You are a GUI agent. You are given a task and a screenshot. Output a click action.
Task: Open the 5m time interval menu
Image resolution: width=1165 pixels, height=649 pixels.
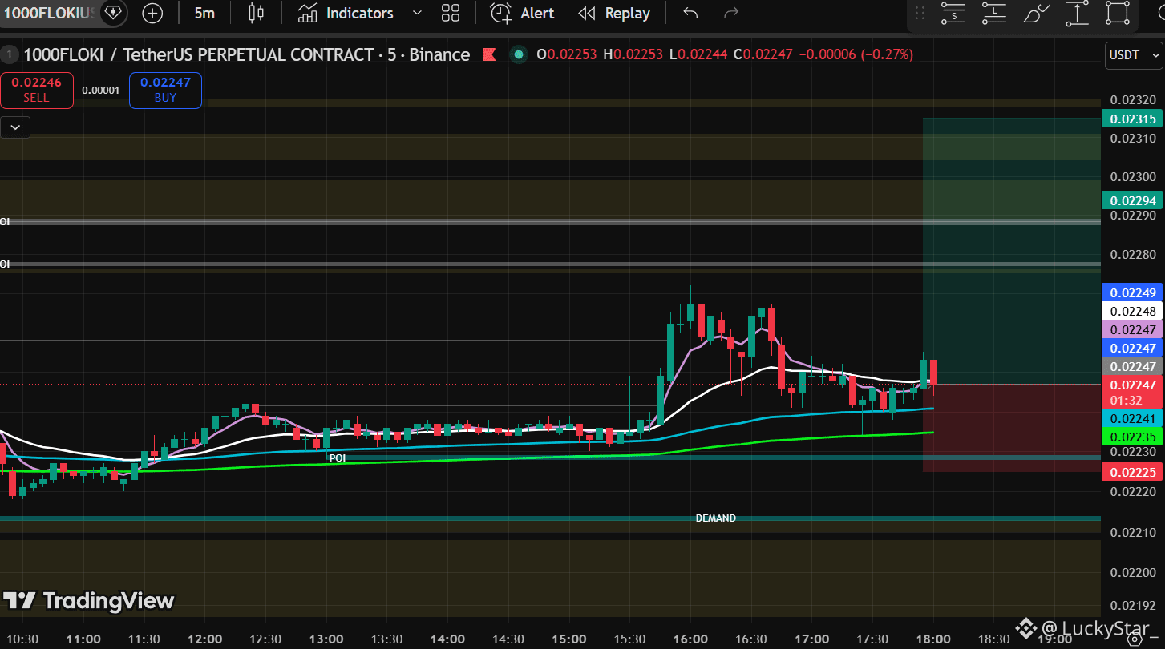[x=204, y=13]
